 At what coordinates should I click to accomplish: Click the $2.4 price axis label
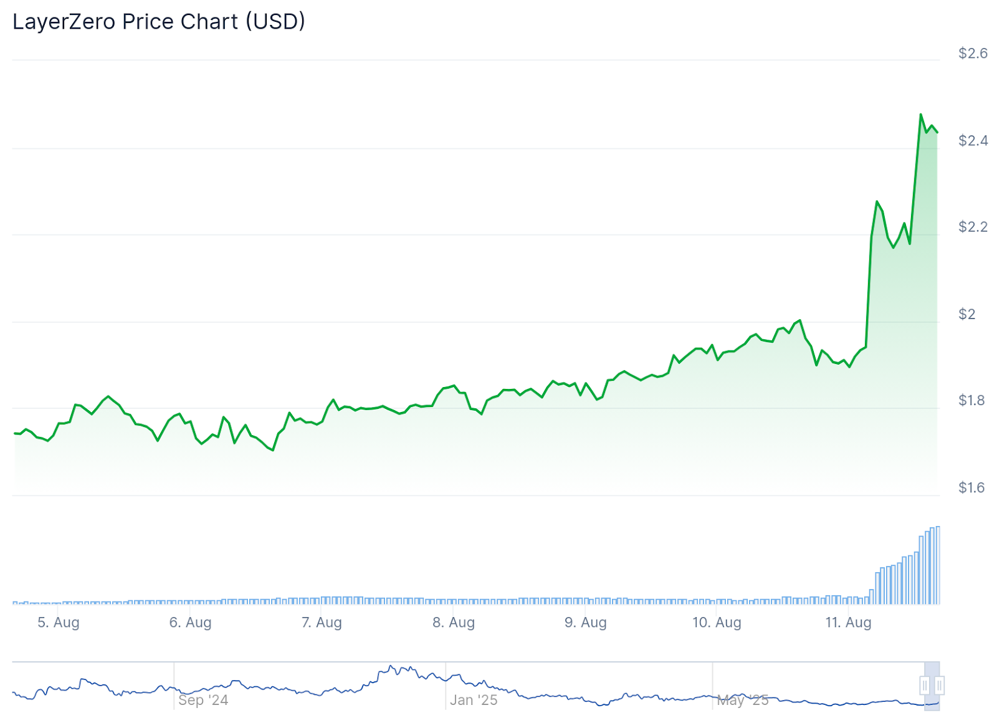click(x=973, y=141)
